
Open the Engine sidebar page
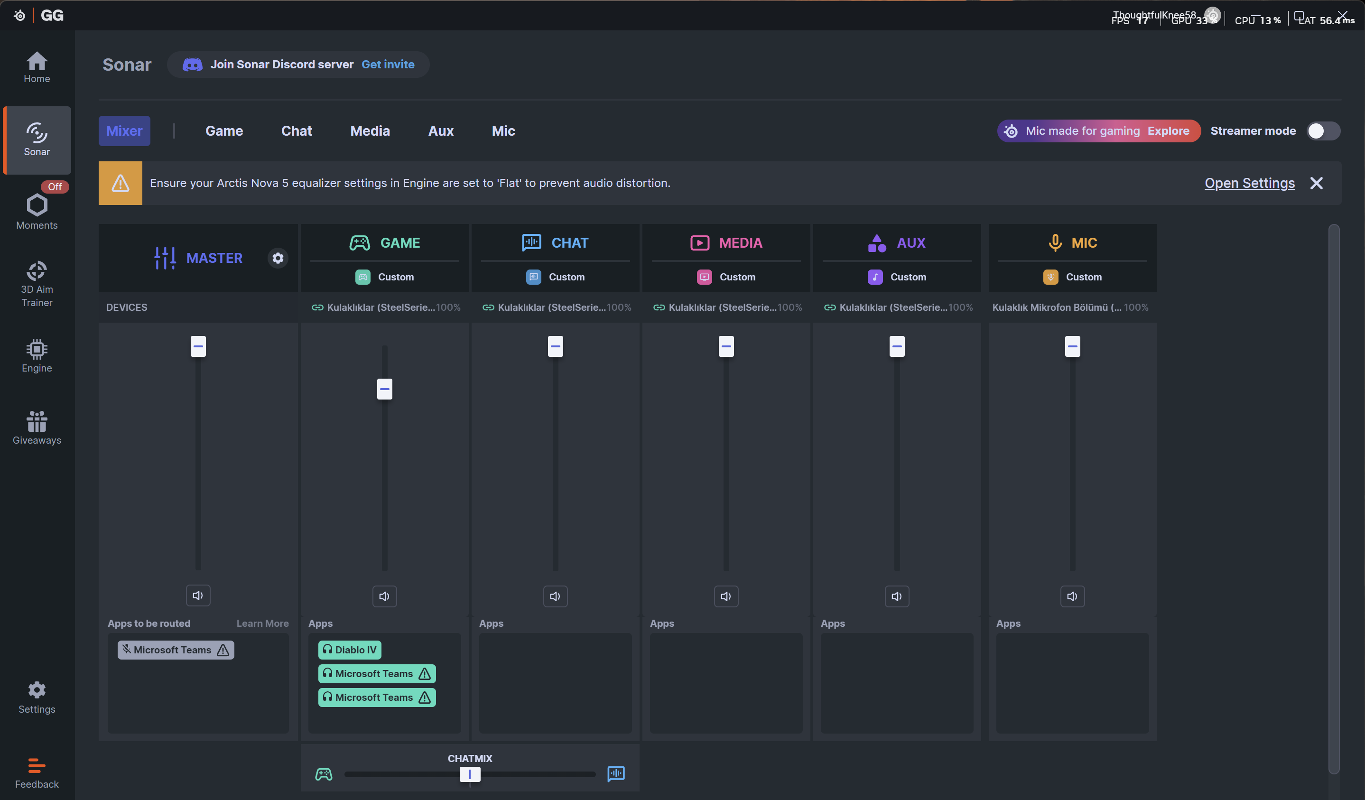pyautogui.click(x=37, y=356)
